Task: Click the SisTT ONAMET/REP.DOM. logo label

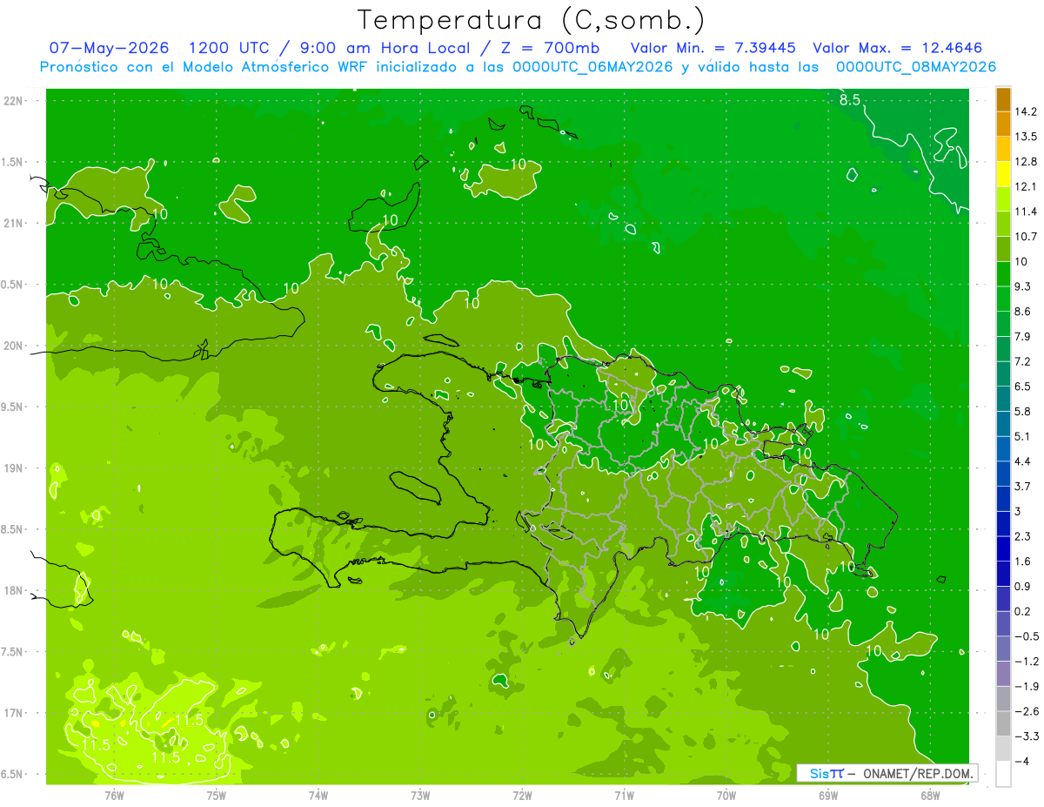Action: 887,773
